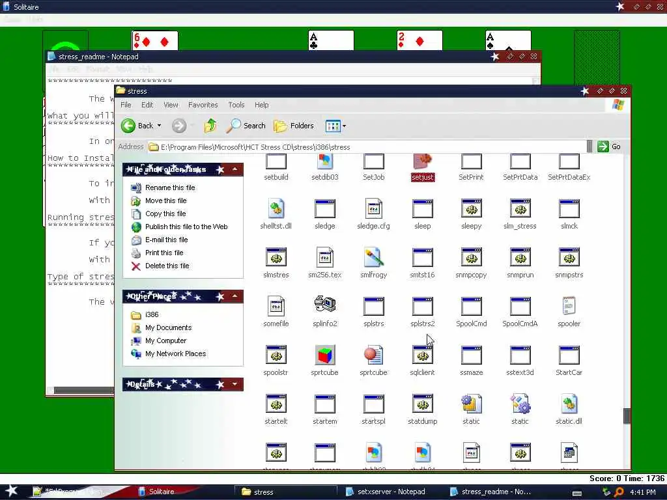Select the sledge.cfg file icon

point(373,209)
